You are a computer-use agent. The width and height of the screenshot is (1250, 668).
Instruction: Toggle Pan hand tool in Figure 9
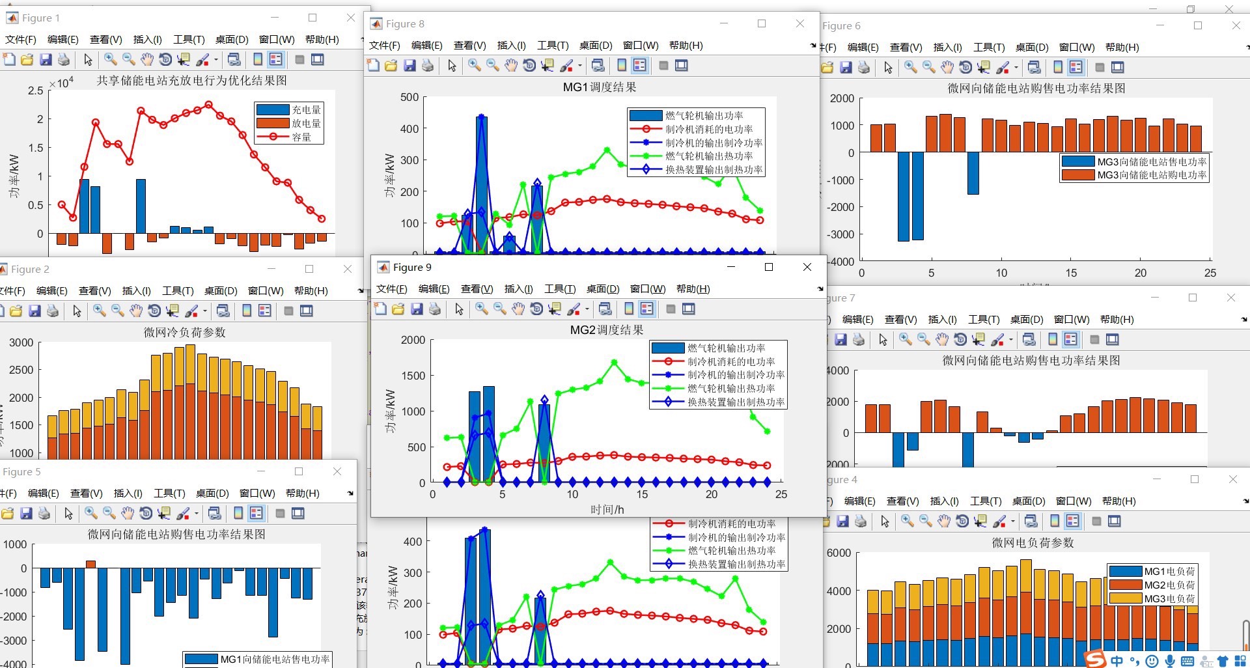pos(518,309)
